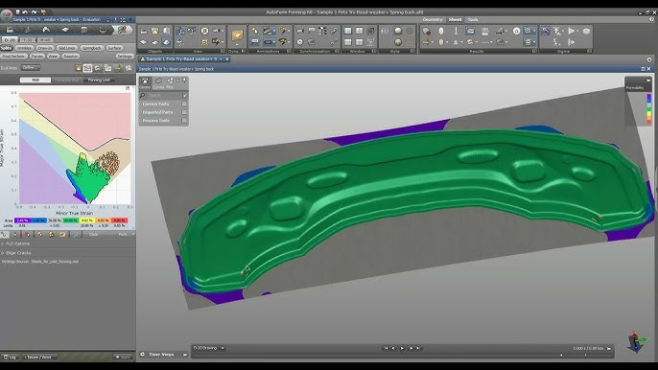Click the red ball icon below the chart
Image resolution: width=658 pixels, height=370 pixels.
coord(27,235)
